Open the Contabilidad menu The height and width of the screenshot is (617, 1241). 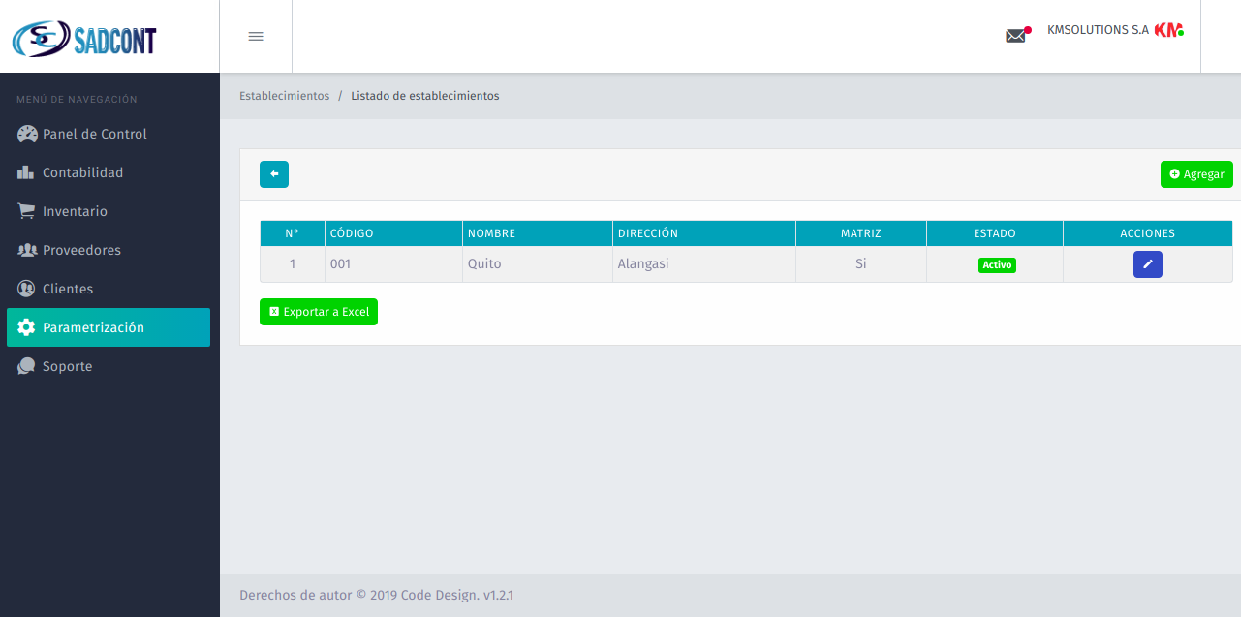click(82, 172)
